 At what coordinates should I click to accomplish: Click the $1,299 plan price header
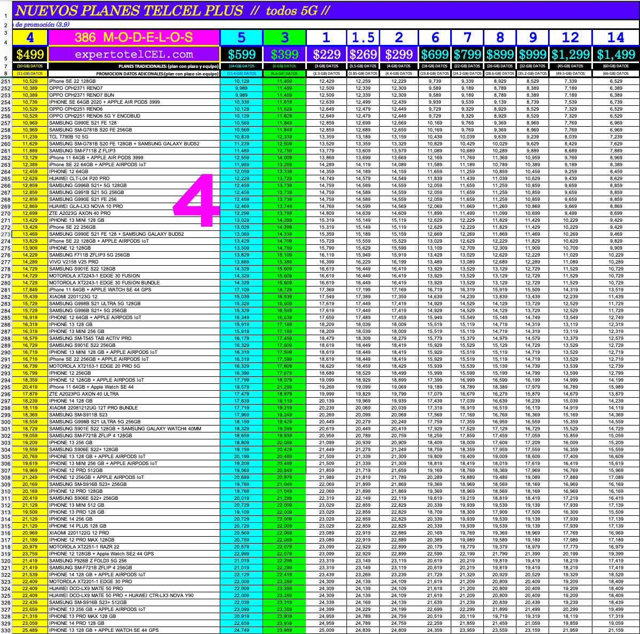point(570,55)
